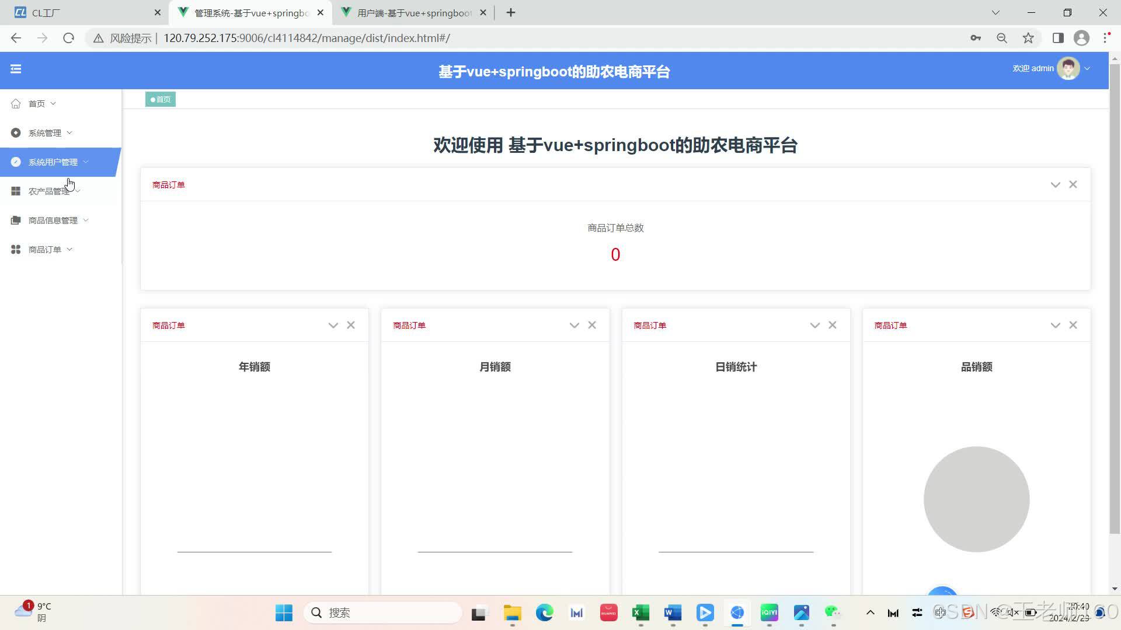
Task: Collapse the 年销额 card with chevron
Action: tap(333, 325)
